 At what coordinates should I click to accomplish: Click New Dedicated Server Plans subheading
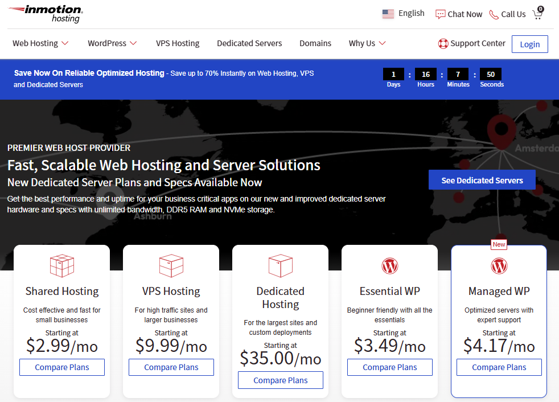click(135, 182)
